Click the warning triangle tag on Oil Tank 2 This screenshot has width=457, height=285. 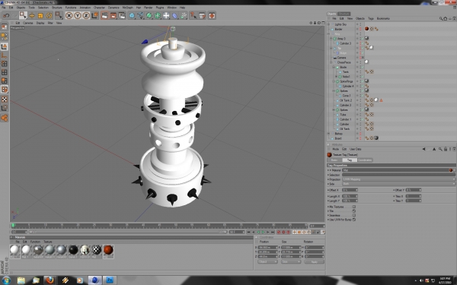pyautogui.click(x=381, y=100)
